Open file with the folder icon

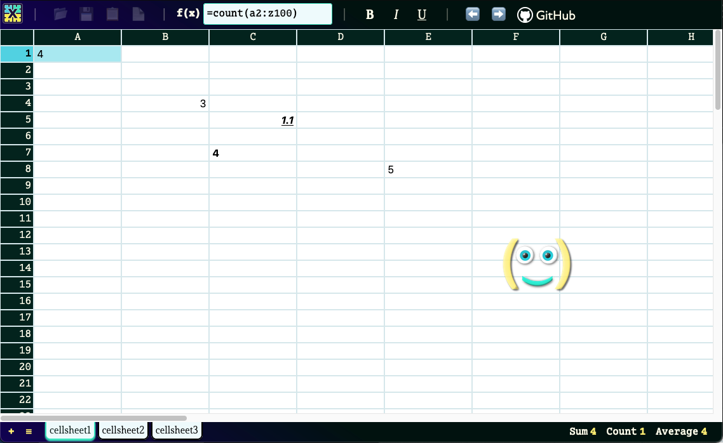click(60, 14)
